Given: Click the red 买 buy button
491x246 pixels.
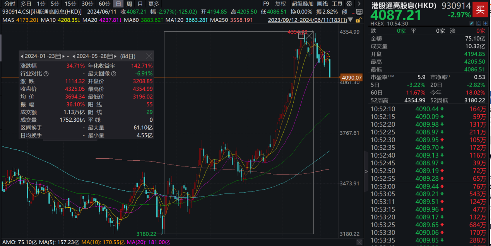Looking at the screenshot, I should [481, 9].
